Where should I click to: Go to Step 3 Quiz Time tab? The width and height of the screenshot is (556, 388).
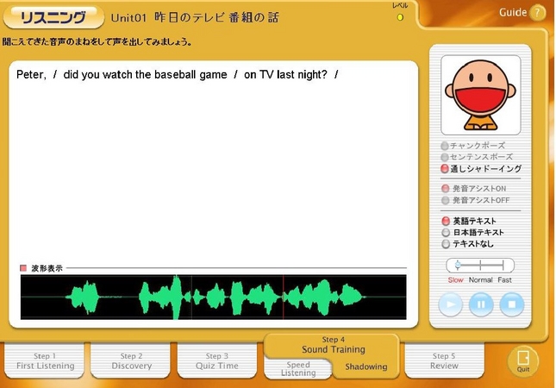point(217,361)
